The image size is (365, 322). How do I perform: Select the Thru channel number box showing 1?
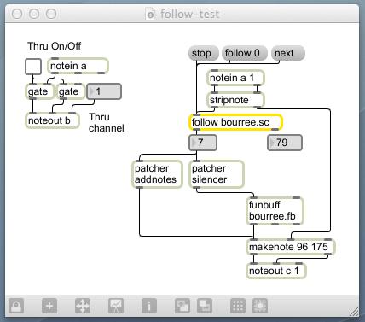(104, 91)
